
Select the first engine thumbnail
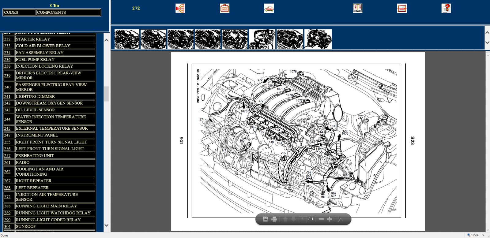[127, 39]
